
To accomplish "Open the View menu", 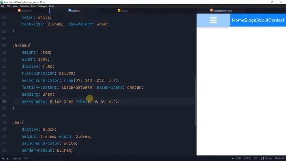I will (15, 6).
